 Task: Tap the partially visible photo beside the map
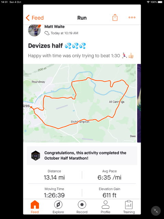(139, 103)
